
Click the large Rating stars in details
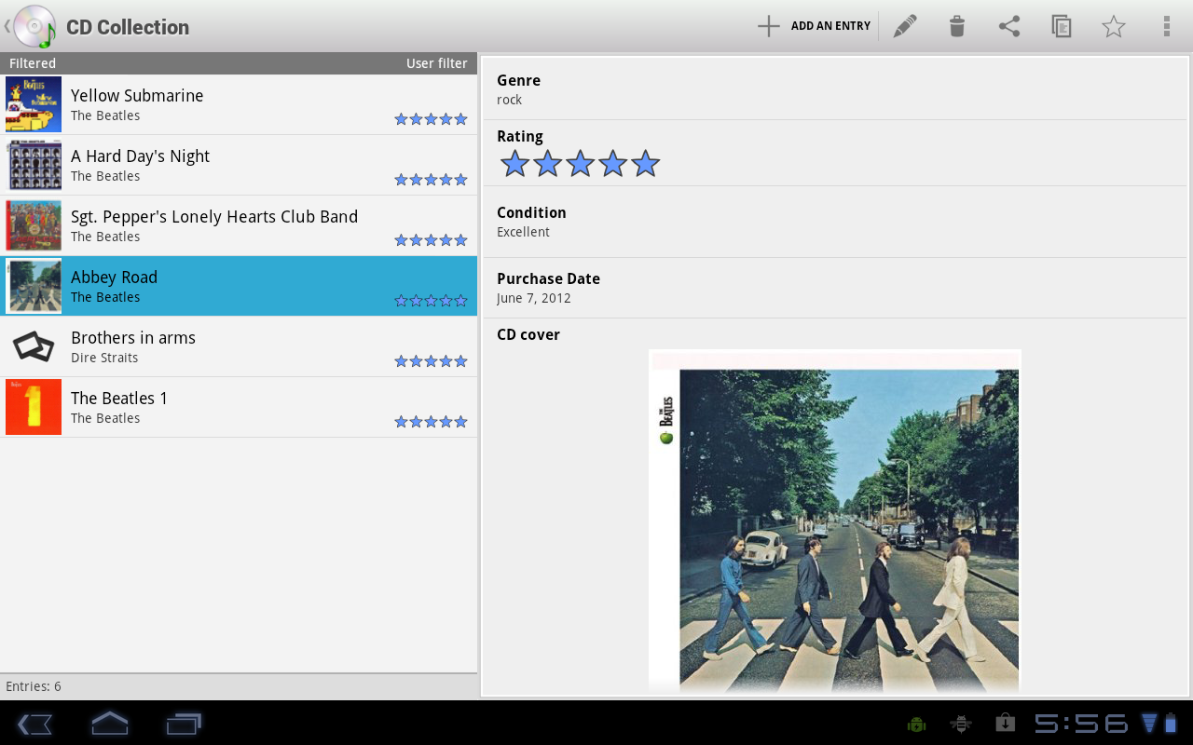point(580,164)
